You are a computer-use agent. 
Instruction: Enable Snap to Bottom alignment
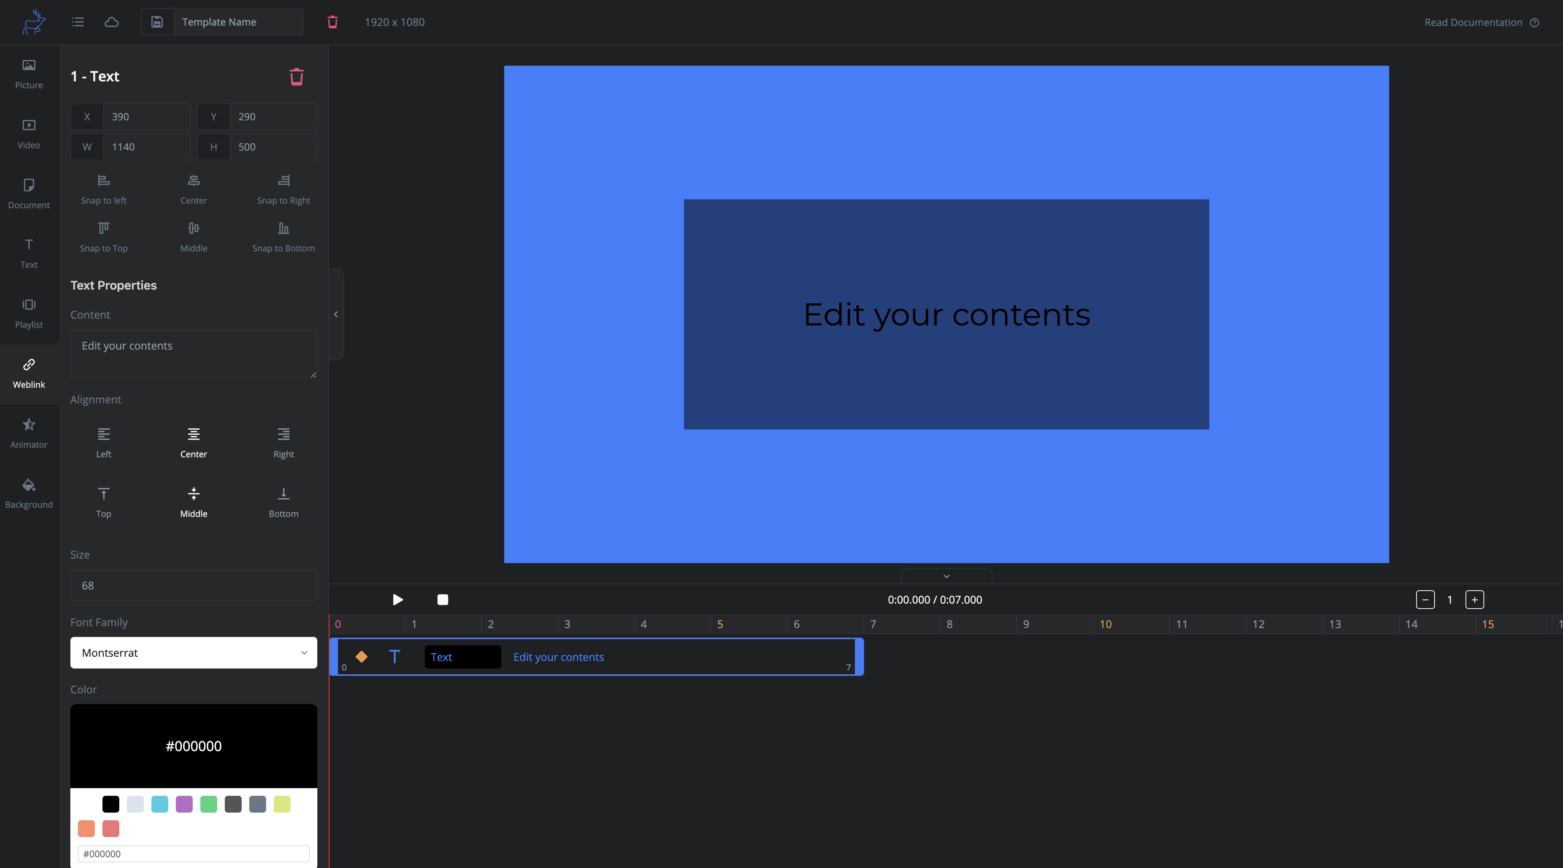pos(283,235)
